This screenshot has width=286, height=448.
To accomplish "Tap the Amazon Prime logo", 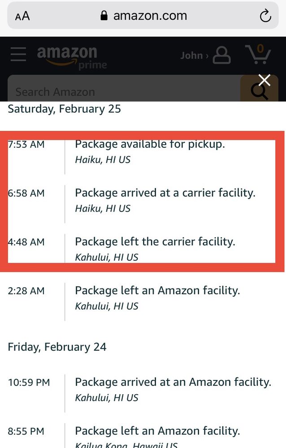I will [72, 58].
